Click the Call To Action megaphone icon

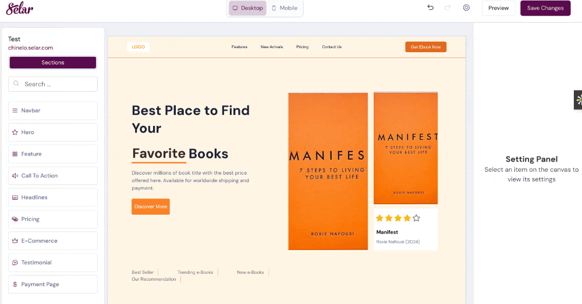(15, 176)
